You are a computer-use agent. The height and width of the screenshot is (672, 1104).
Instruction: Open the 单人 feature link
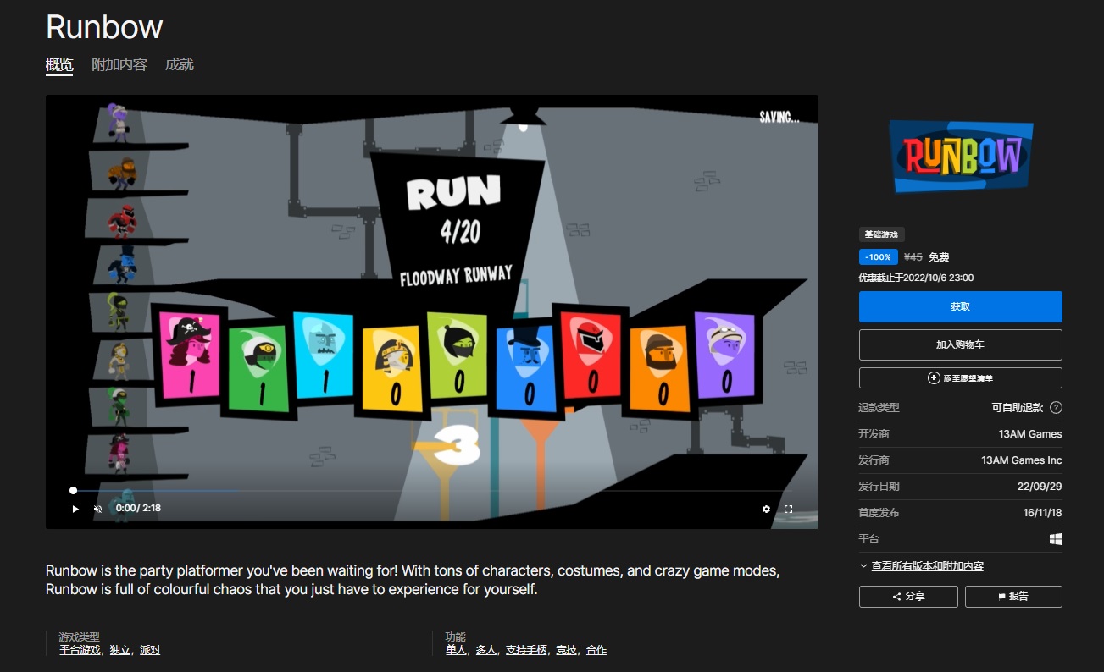click(x=456, y=650)
